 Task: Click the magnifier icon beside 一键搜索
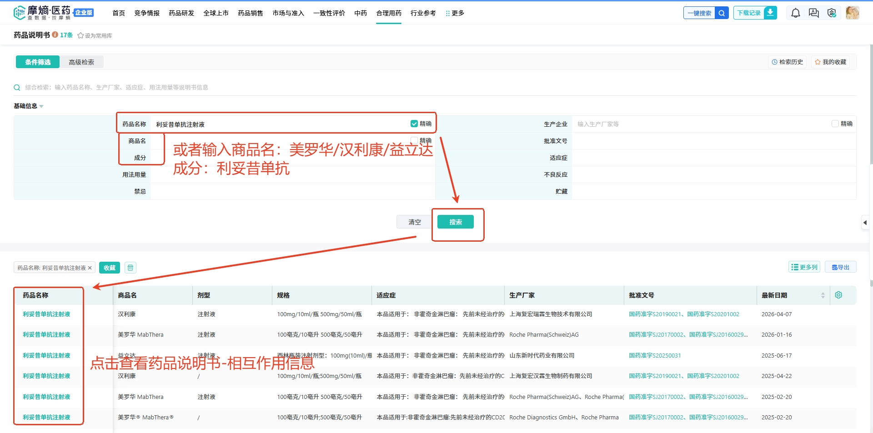[722, 13]
